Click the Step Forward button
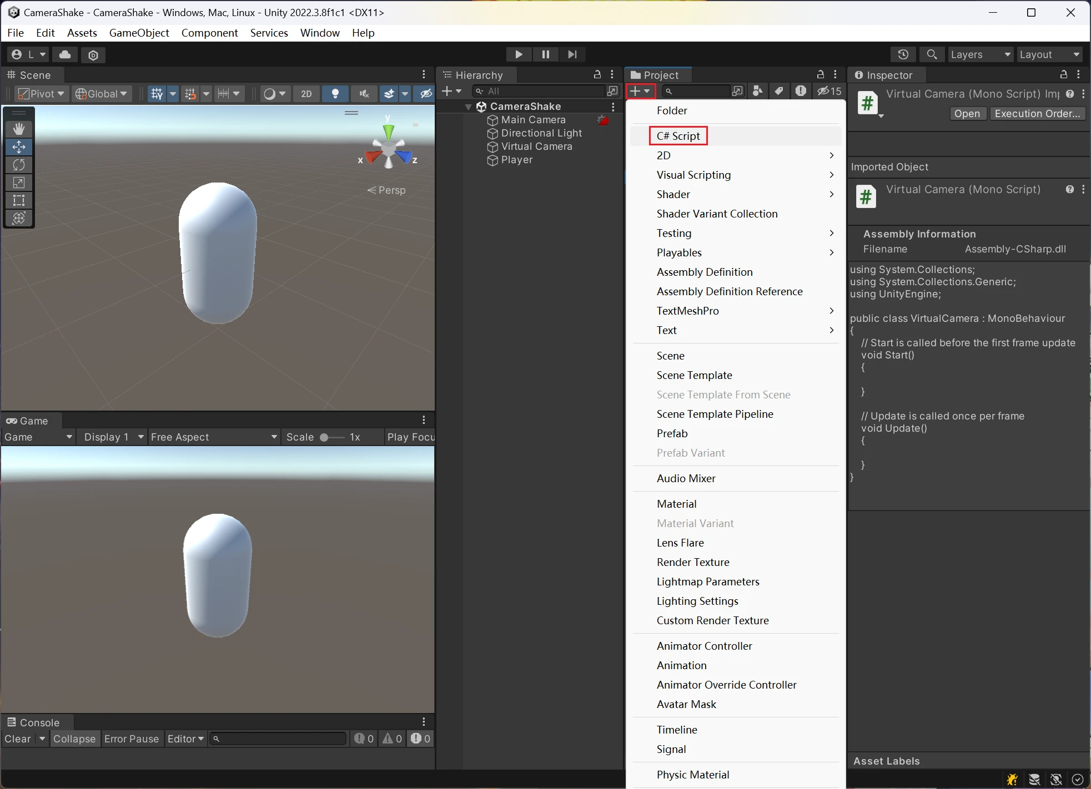The width and height of the screenshot is (1091, 789). coord(572,53)
